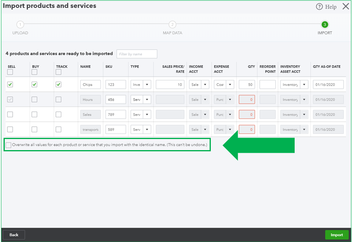The width and height of the screenshot is (352, 242).
Task: Click the INVENTORY ASSET ACCT column header
Action: tap(290, 69)
